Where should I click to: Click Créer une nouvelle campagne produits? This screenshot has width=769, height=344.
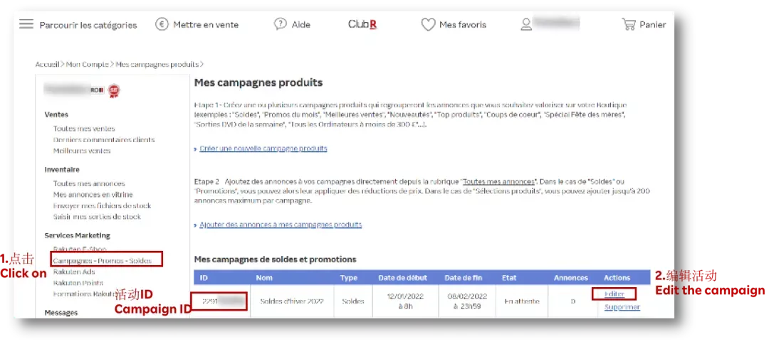tap(263, 149)
